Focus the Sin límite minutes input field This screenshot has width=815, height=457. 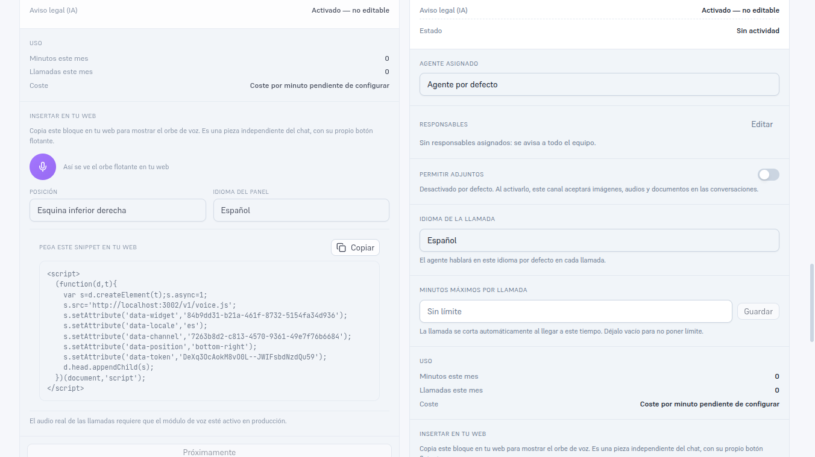click(576, 311)
